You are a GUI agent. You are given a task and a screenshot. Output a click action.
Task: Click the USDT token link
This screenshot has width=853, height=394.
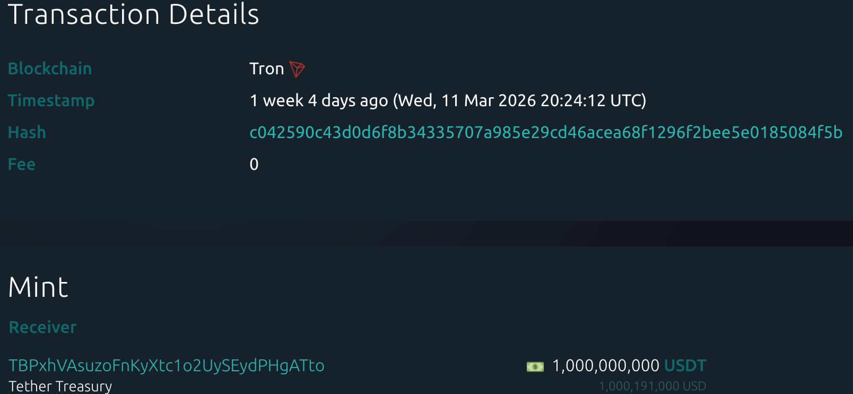coord(685,365)
